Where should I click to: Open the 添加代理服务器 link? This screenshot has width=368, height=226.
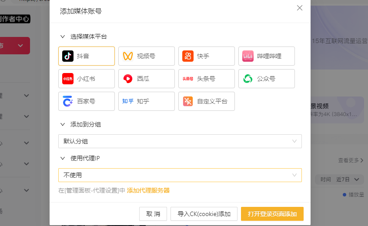pos(148,190)
